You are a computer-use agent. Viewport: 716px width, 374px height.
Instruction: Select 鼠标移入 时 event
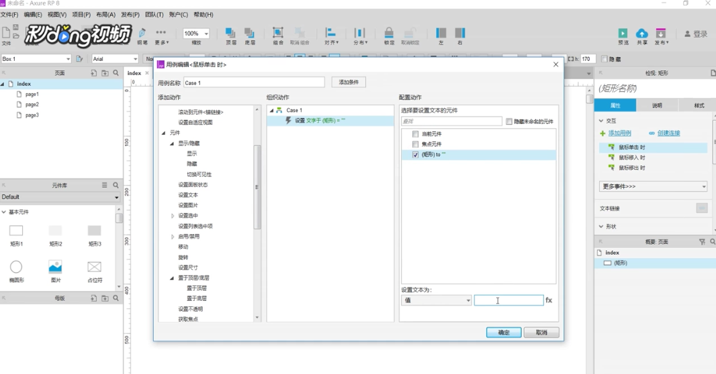coord(632,158)
